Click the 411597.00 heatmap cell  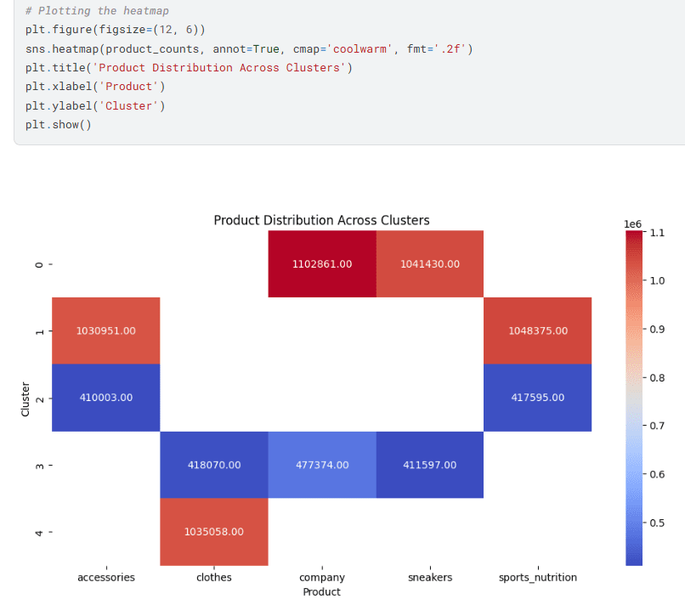point(429,465)
